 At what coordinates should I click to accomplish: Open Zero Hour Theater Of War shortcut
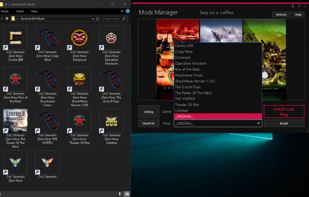[79, 126]
